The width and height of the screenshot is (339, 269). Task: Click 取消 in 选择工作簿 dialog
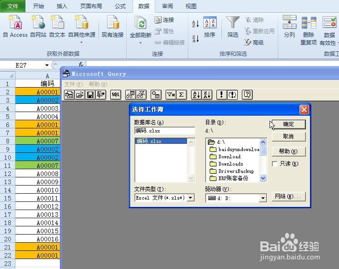[x=289, y=137]
